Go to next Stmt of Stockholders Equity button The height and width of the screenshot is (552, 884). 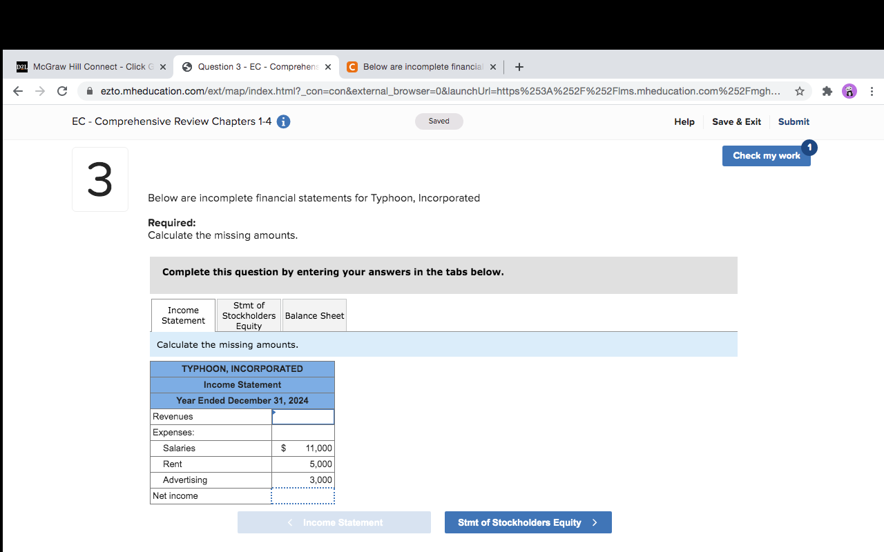[528, 522]
